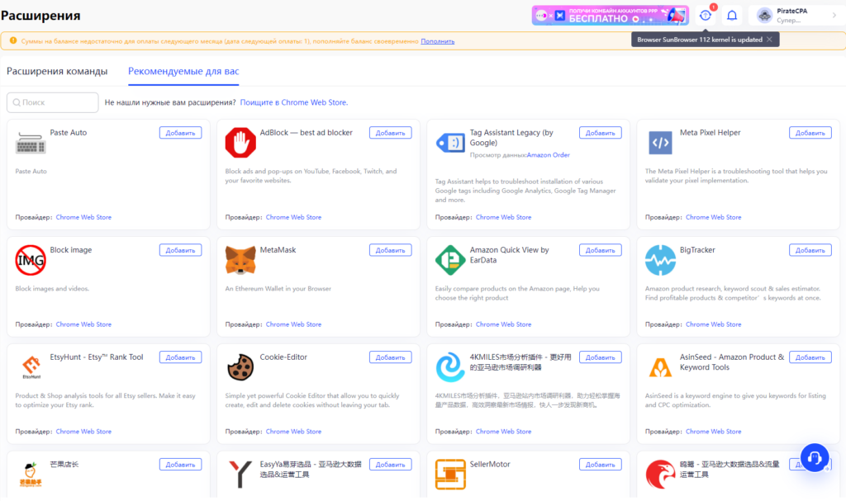The image size is (846, 501).
Task: Add the BigTracker extension
Action: (810, 251)
